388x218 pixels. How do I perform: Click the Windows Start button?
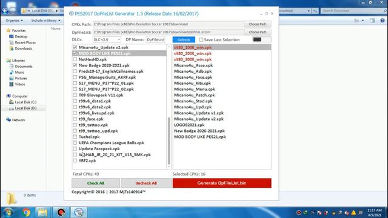[x=8, y=213]
